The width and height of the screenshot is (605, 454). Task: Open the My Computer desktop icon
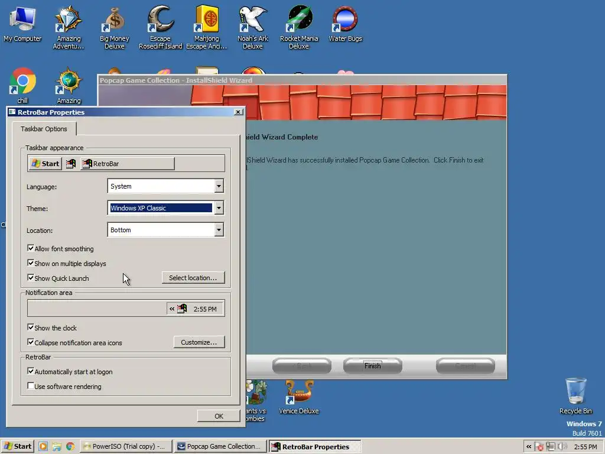click(x=22, y=24)
